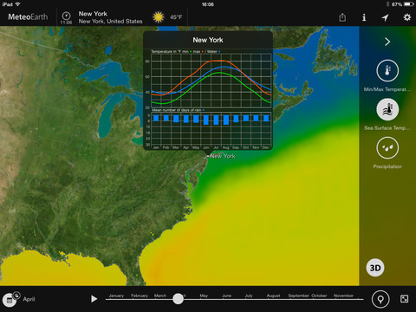Toggle fullscreen with the expand icon
The height and width of the screenshot is (312, 416).
(404, 299)
